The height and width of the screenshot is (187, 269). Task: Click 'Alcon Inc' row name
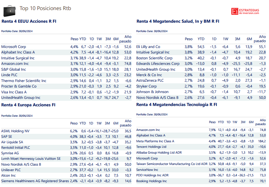pos(8,176)
